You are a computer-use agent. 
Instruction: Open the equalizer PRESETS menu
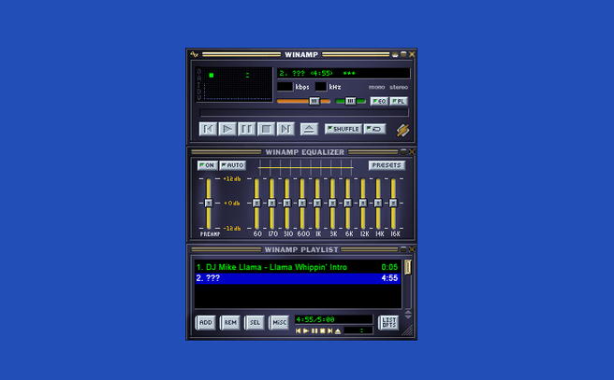tap(387, 165)
